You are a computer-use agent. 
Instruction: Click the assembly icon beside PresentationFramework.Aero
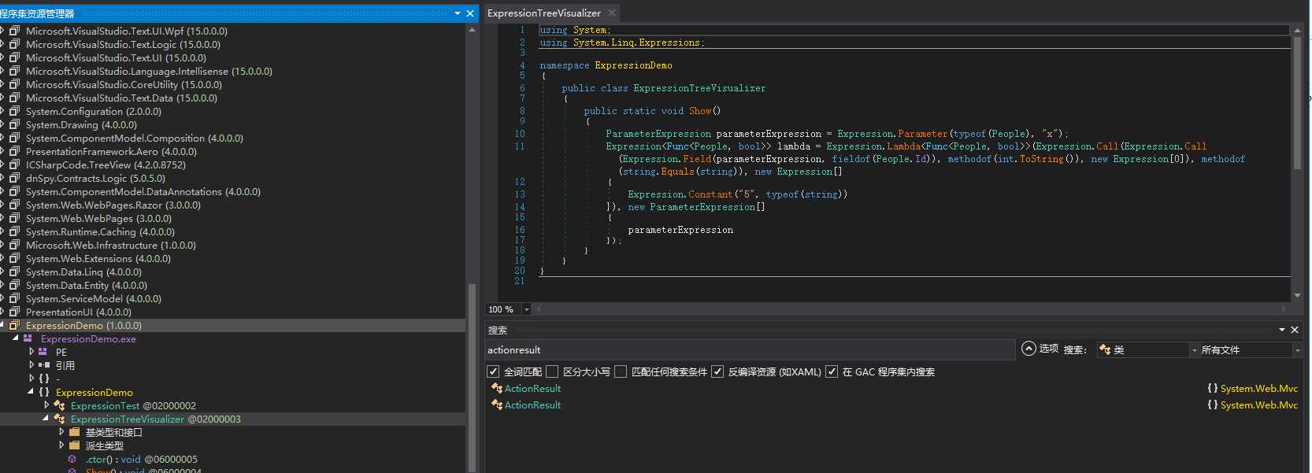[x=14, y=151]
